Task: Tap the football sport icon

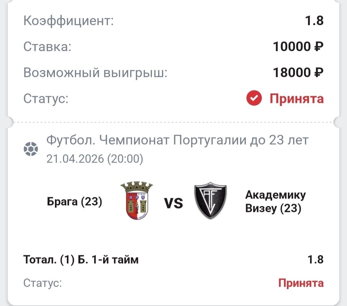Action: coord(31,149)
